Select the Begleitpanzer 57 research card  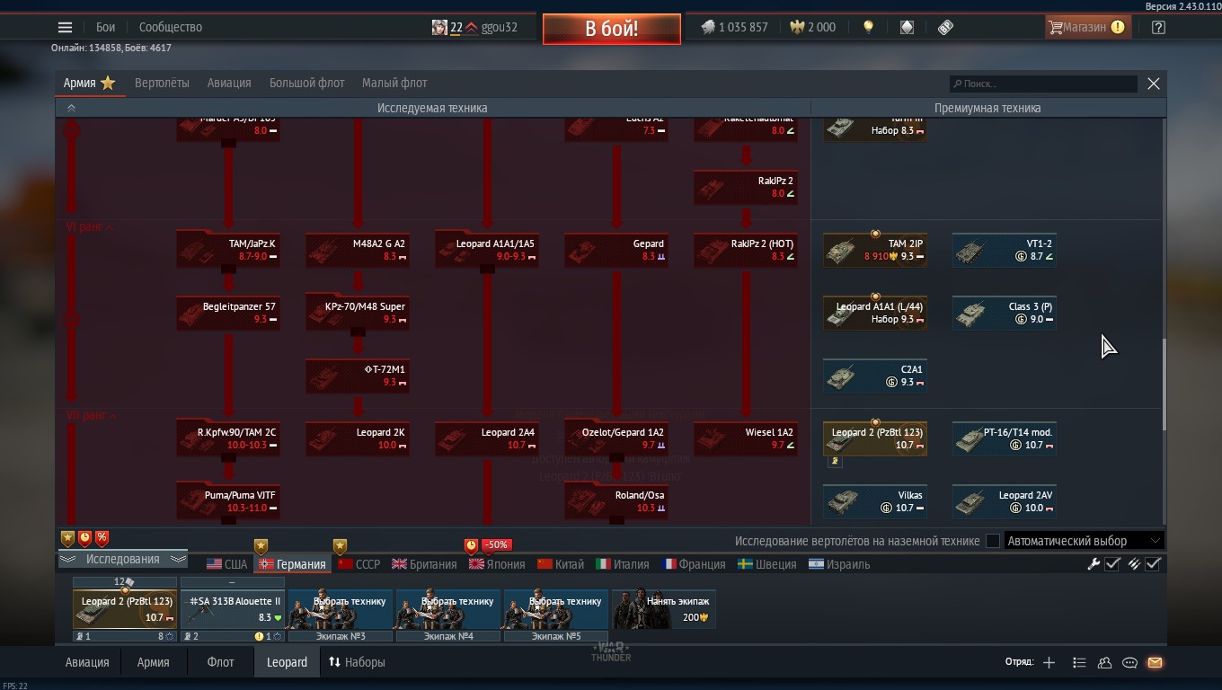228,313
